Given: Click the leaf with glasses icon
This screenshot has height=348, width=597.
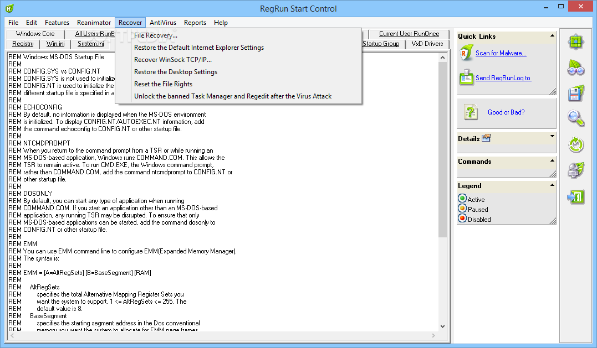Looking at the screenshot, I should click(x=576, y=67).
